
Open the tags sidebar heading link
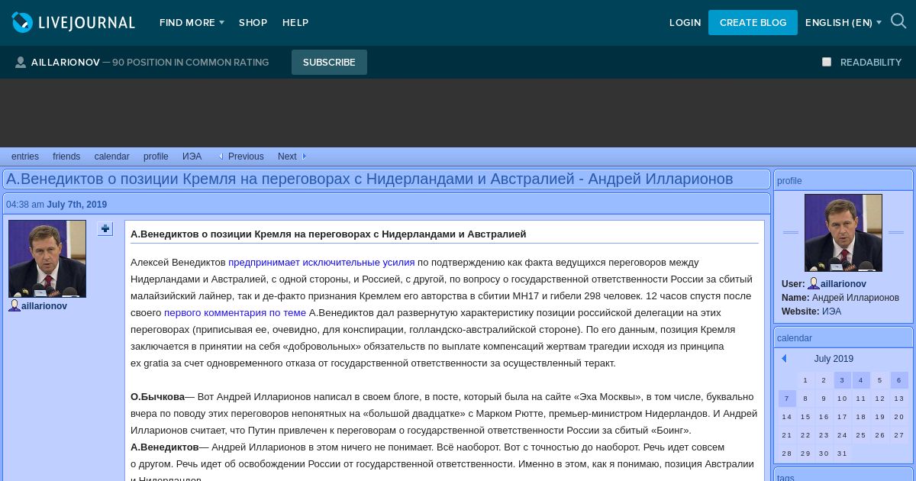pos(785,478)
